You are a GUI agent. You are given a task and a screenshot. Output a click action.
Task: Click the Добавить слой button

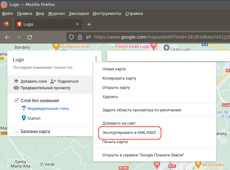point(30,81)
